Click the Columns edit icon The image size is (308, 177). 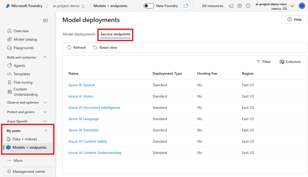point(282,62)
